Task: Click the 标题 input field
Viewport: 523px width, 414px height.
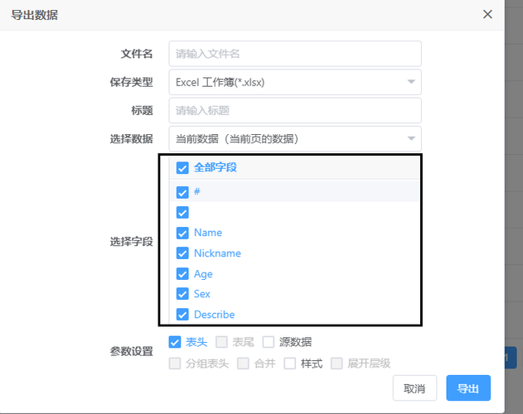Action: point(295,110)
